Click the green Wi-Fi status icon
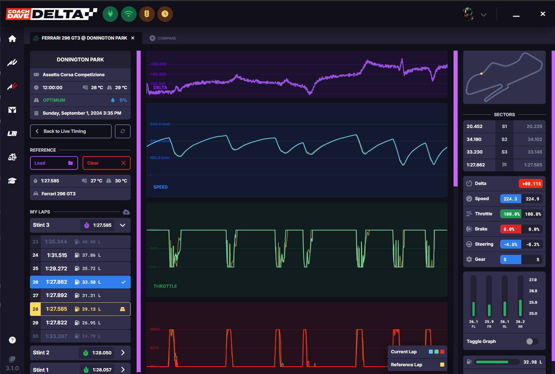The width and height of the screenshot is (555, 374). (x=129, y=14)
